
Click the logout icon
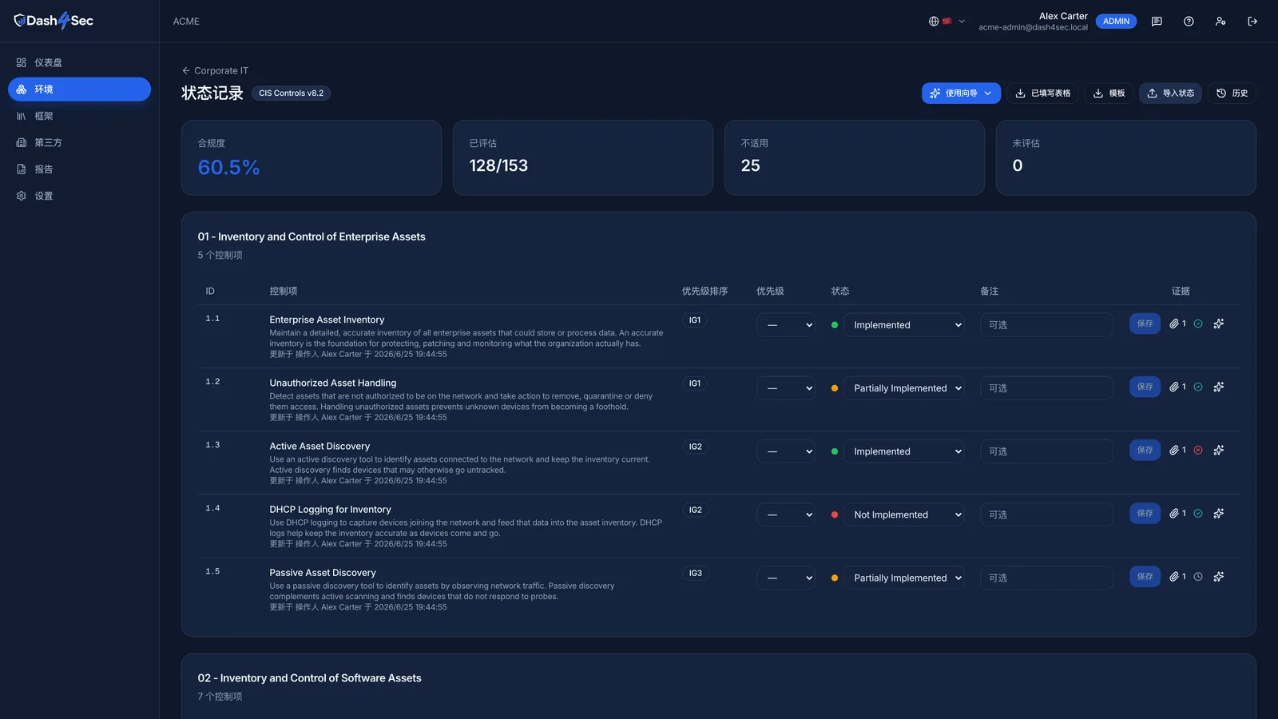coord(1252,22)
